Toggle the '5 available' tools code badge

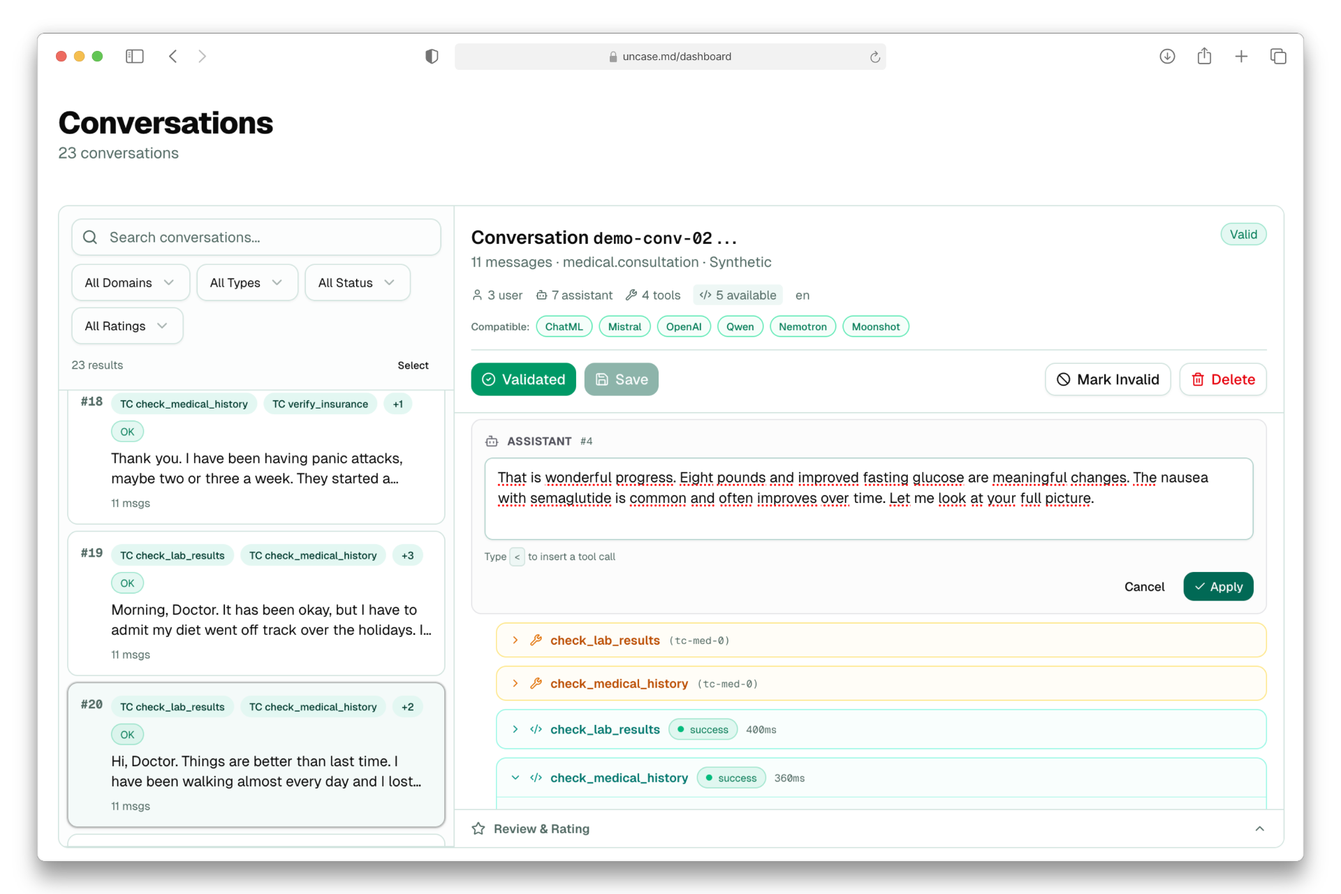(x=738, y=295)
